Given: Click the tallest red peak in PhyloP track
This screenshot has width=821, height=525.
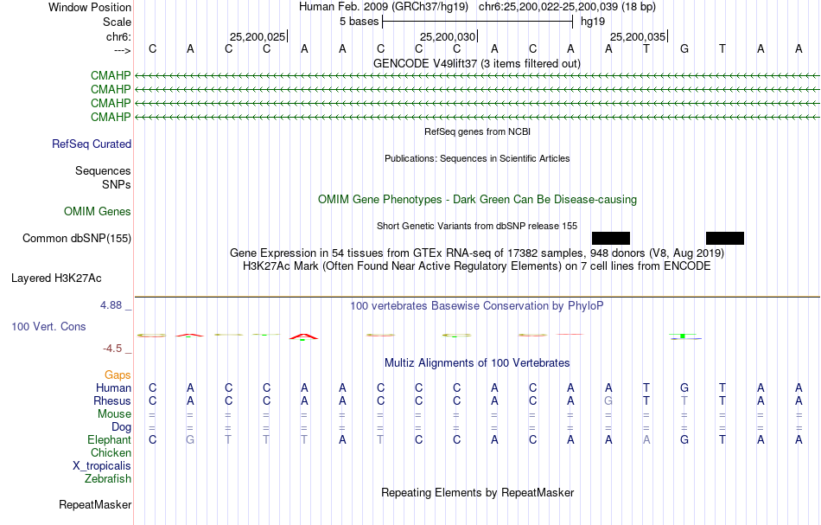Looking at the screenshot, I should 303,336.
